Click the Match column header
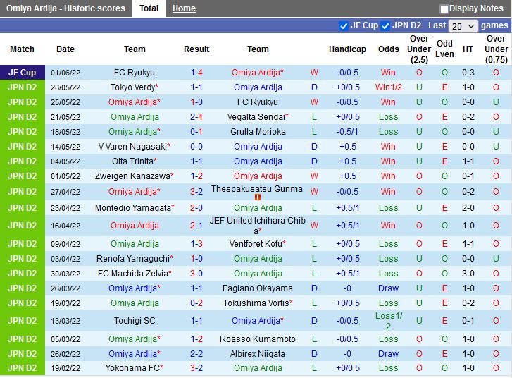Viewport: 512px width, 378px height. [23, 49]
